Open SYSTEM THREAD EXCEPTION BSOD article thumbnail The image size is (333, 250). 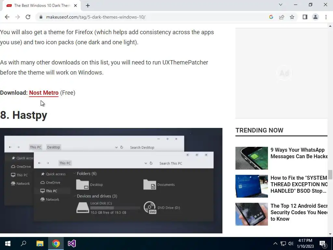252,186
